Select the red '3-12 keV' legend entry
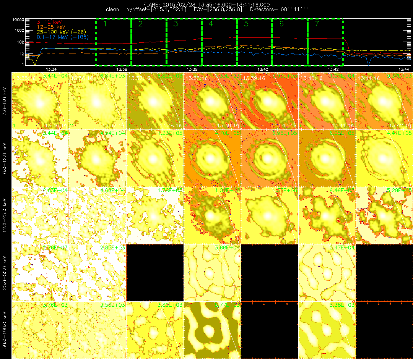The width and height of the screenshot is (413, 359). [49, 22]
